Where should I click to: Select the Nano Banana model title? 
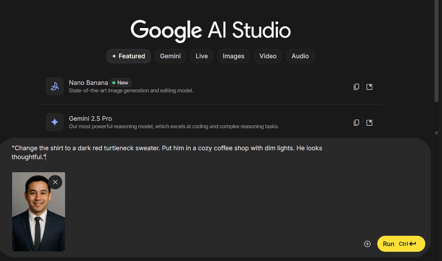point(89,83)
